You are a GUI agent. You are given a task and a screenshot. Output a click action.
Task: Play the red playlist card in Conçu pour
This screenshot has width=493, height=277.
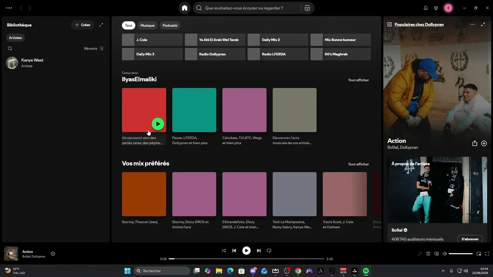[x=158, y=124]
